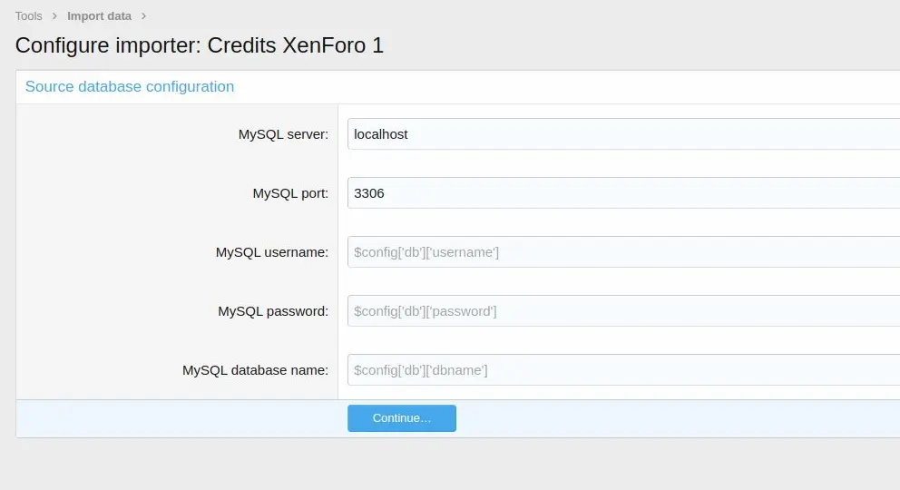Click the "MySQL database name:" label

[x=255, y=370]
